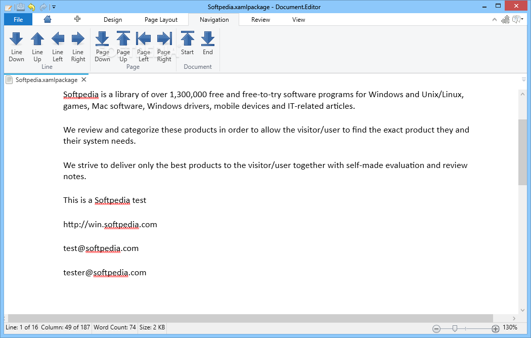The width and height of the screenshot is (531, 338).
Task: Customize Quick Access Toolbar dropdown arrow
Action: 53,7
